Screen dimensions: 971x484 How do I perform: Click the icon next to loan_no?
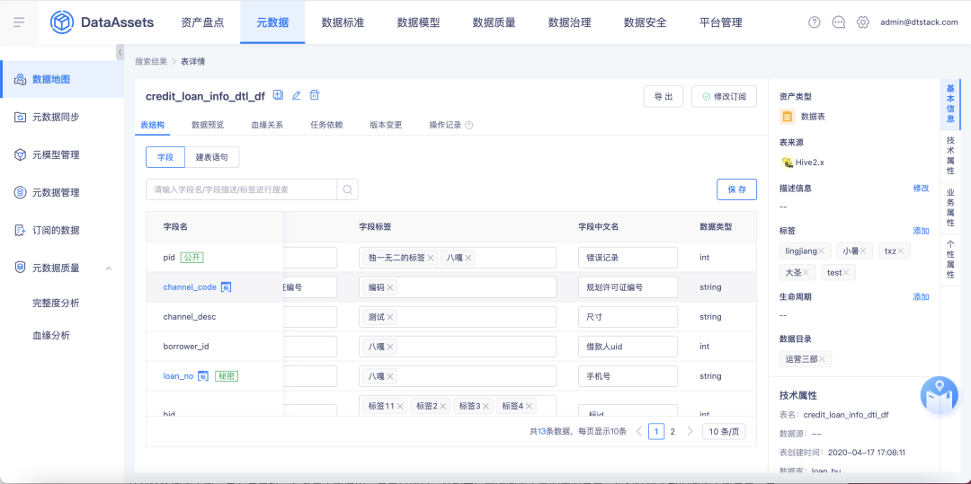click(x=202, y=376)
